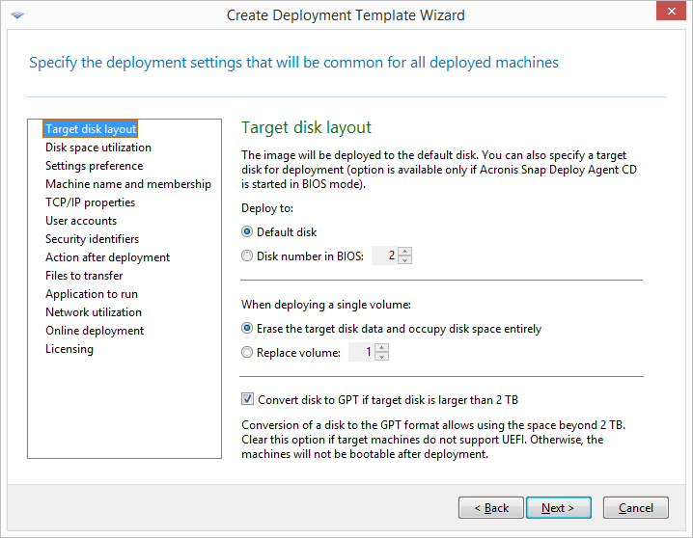Click the Next button
This screenshot has width=693, height=538.
(558, 508)
